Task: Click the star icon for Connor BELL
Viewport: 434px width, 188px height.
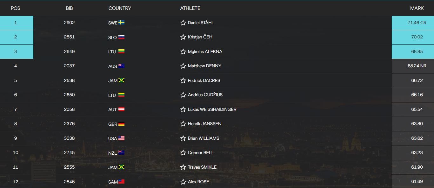Action: (x=183, y=153)
